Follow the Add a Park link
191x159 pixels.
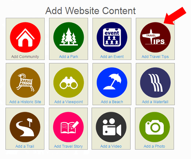[x=69, y=56]
